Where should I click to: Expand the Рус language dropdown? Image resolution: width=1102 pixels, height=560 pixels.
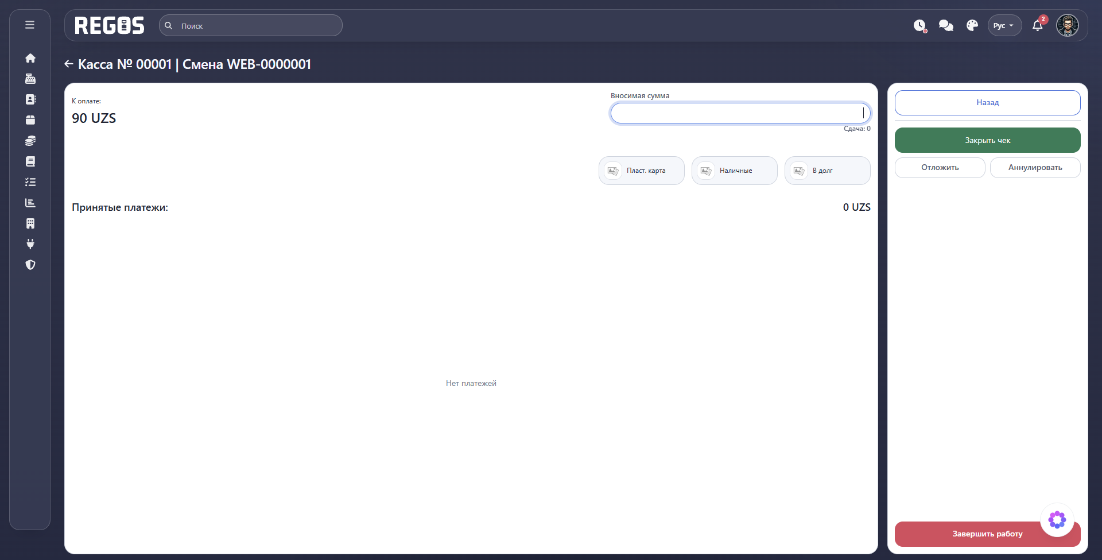click(1004, 25)
